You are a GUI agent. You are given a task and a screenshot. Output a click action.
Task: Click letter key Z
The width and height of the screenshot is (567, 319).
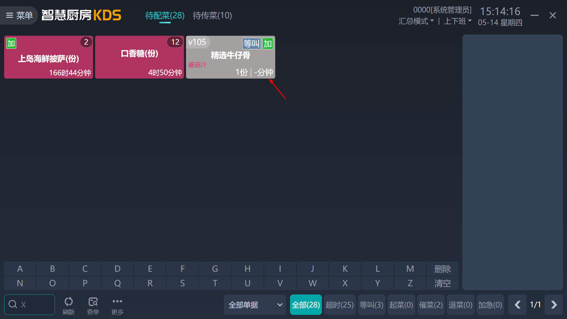tap(410, 283)
